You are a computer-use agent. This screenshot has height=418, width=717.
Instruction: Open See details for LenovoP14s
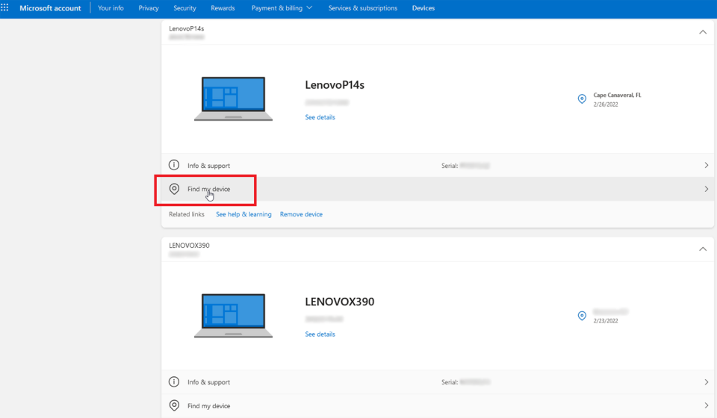pyautogui.click(x=320, y=117)
